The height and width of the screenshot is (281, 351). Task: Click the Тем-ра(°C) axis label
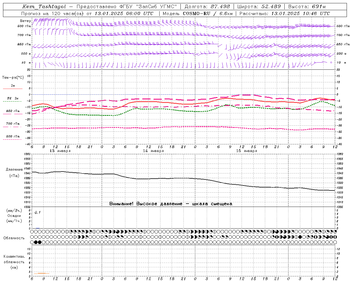pos(13,78)
